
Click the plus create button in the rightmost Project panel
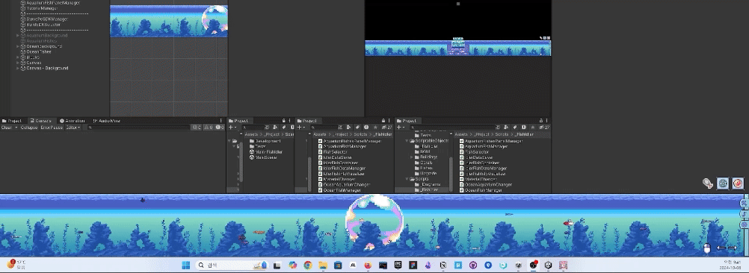click(x=399, y=128)
